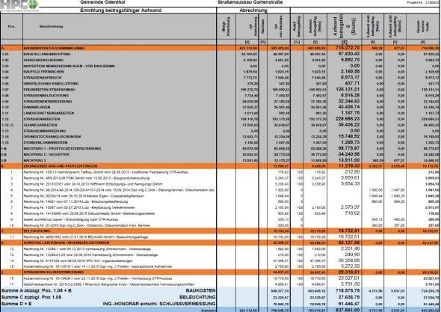Click the HPC company logo
Image resolution: width=441 pixels, height=312 pixels.
(19, 6)
